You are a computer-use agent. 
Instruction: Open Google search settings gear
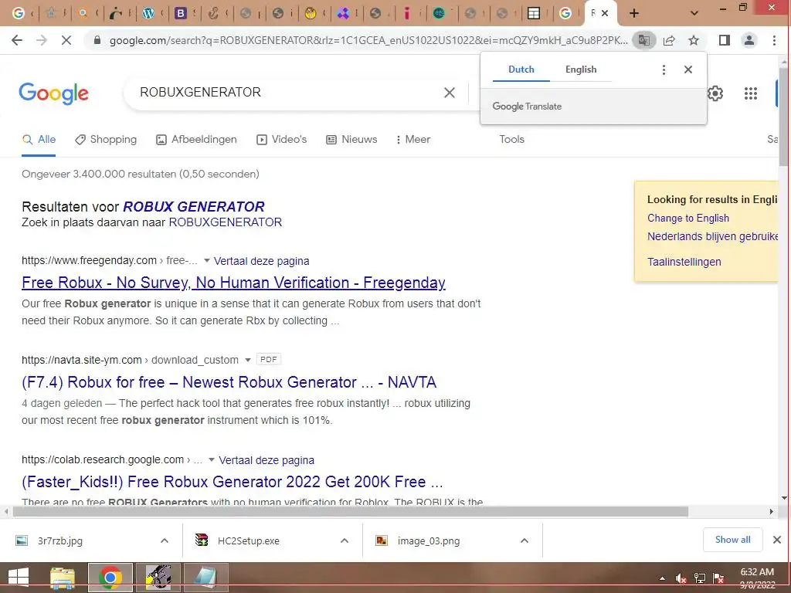point(715,93)
